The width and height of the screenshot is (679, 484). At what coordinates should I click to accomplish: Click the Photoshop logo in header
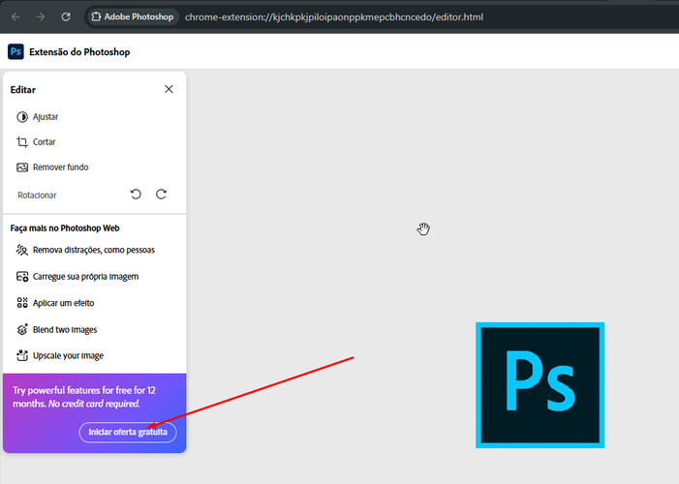click(x=15, y=51)
